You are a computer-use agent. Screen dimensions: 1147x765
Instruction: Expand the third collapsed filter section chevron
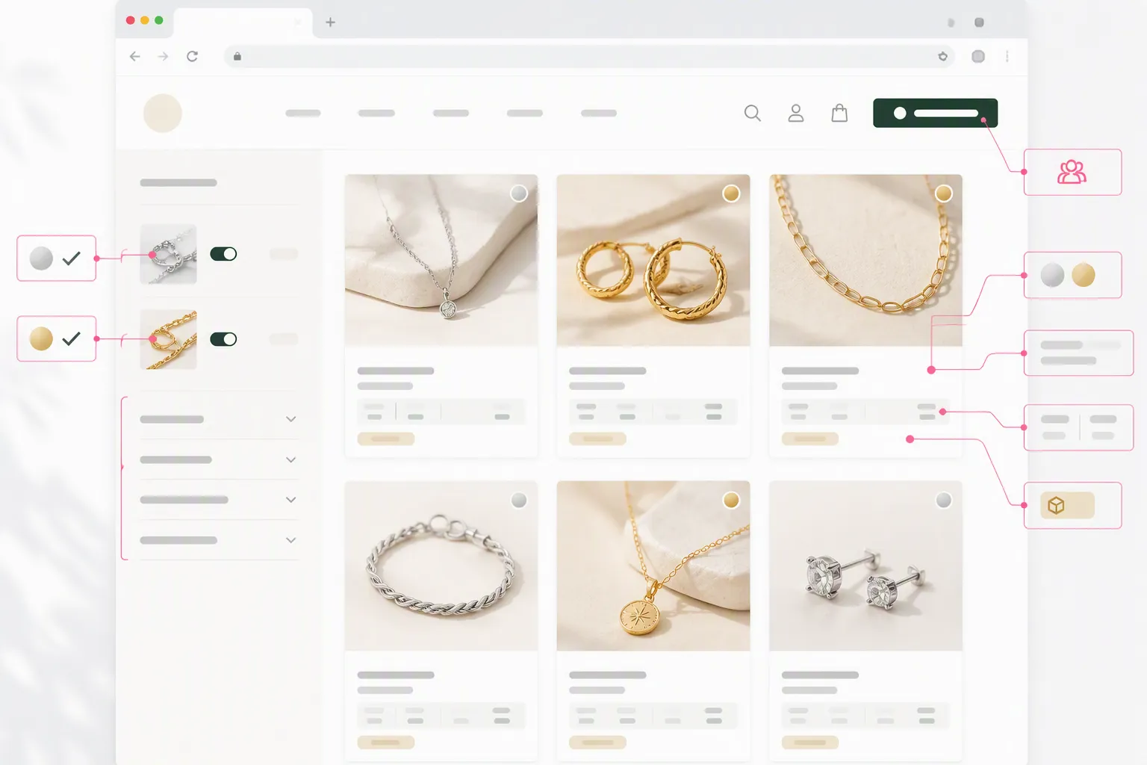[291, 500]
